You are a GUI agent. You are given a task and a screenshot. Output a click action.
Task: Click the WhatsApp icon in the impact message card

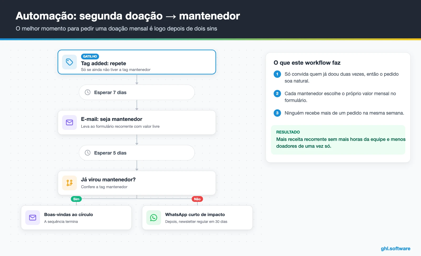(154, 218)
